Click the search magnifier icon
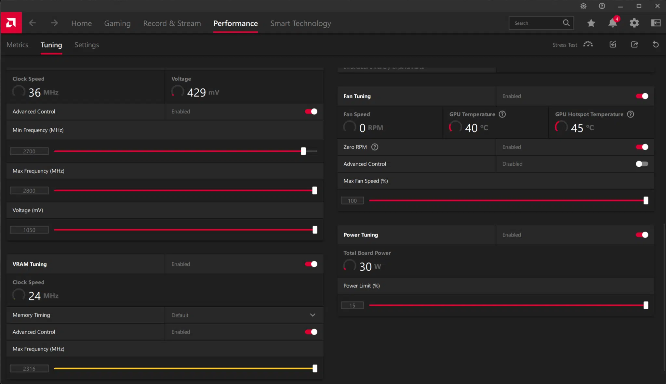The height and width of the screenshot is (384, 666). 566,23
